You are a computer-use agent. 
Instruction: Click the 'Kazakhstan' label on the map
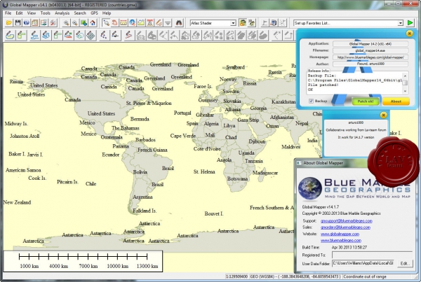tap(283, 101)
